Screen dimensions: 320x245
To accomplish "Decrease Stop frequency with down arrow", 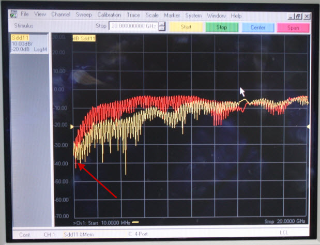I will click(x=162, y=29).
